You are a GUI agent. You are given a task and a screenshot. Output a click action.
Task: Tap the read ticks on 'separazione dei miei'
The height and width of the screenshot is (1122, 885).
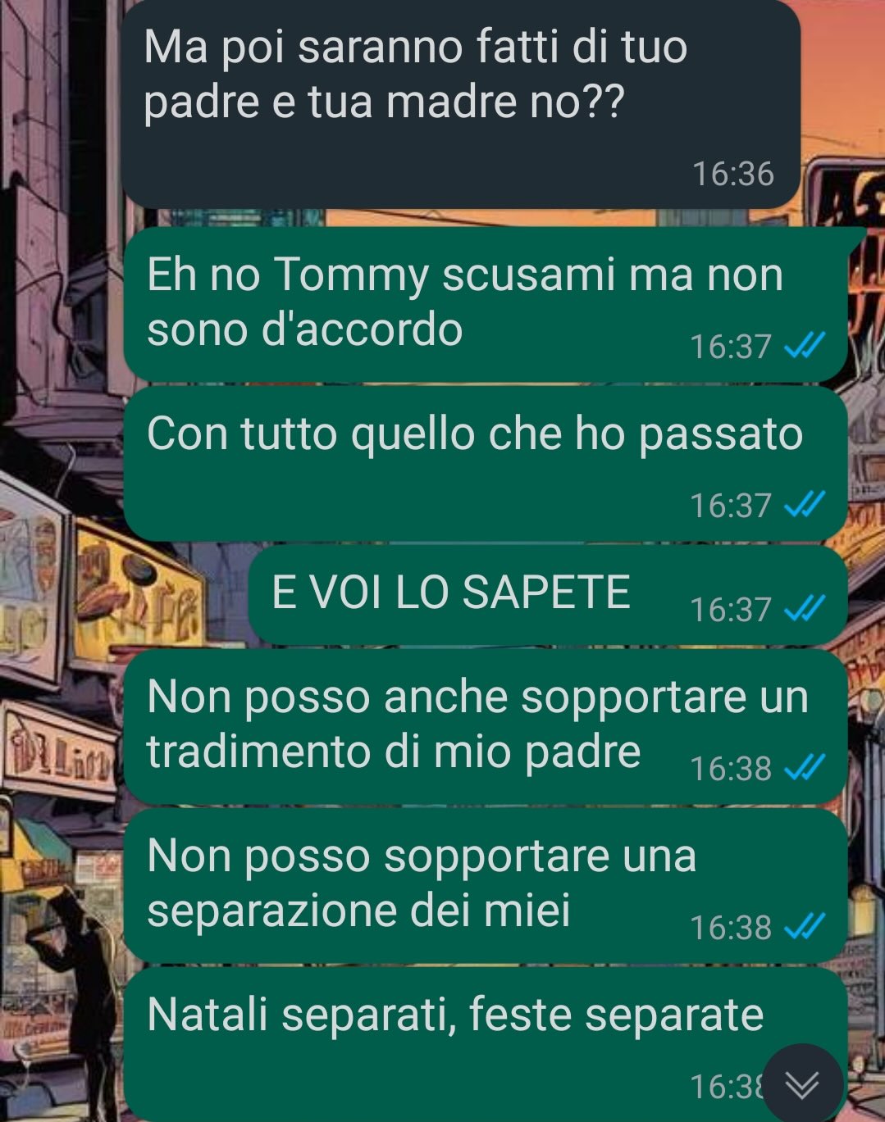tap(804, 927)
